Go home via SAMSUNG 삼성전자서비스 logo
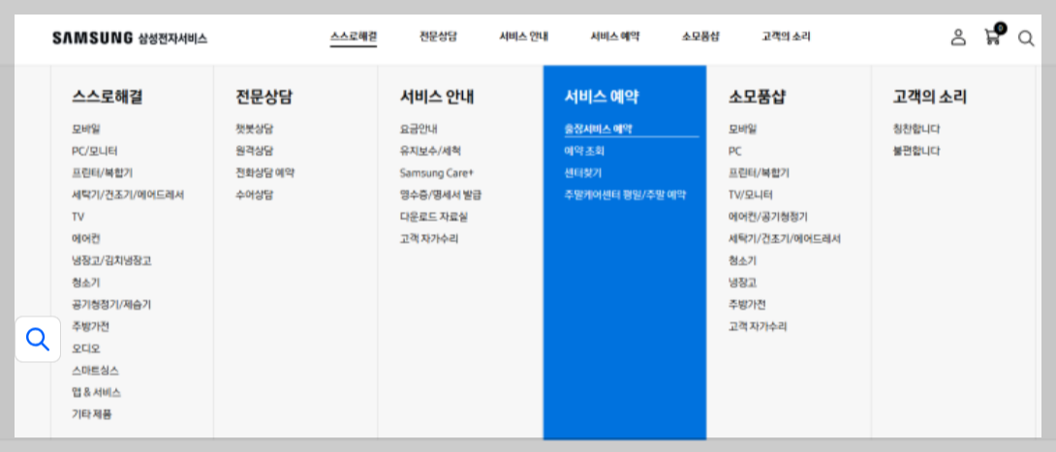Image resolution: width=1056 pixels, height=452 pixels. pyautogui.click(x=130, y=39)
